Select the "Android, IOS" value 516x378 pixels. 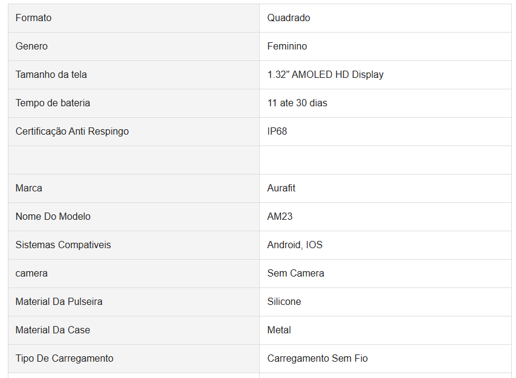pyautogui.click(x=295, y=245)
